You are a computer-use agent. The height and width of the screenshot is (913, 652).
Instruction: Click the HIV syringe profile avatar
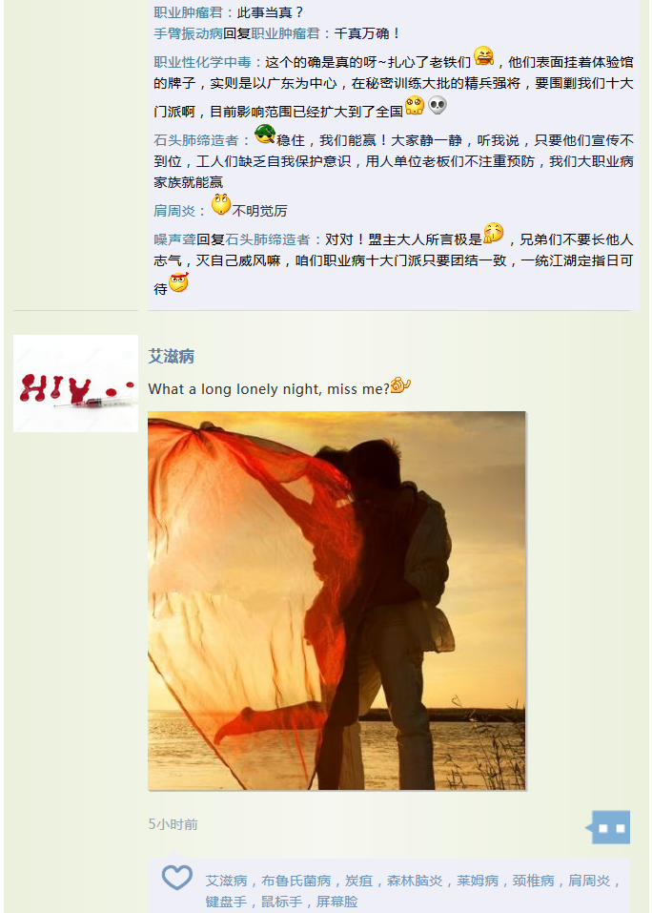(75, 384)
